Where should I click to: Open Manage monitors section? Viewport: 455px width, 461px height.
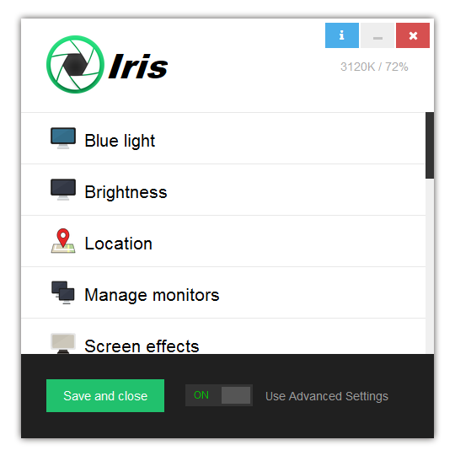pos(223,292)
